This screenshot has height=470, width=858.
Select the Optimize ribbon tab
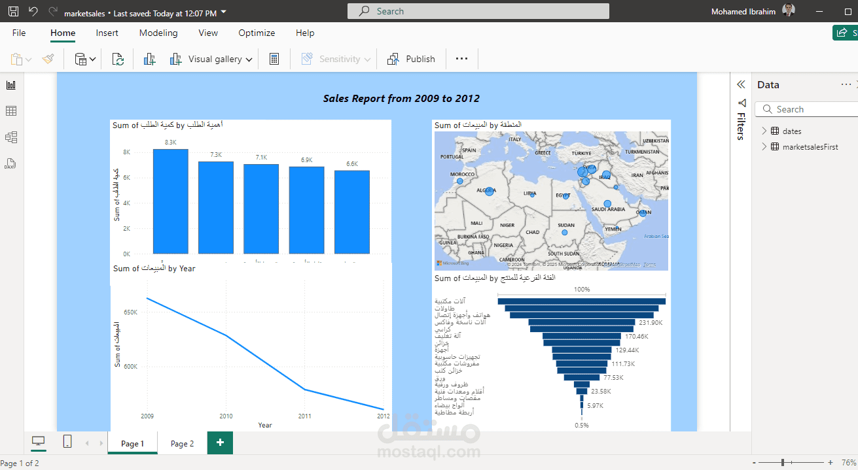click(x=257, y=33)
